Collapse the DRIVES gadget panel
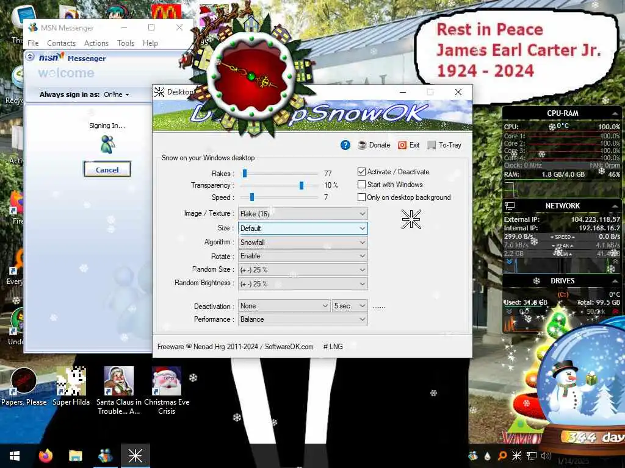625x468 pixels. [615, 281]
